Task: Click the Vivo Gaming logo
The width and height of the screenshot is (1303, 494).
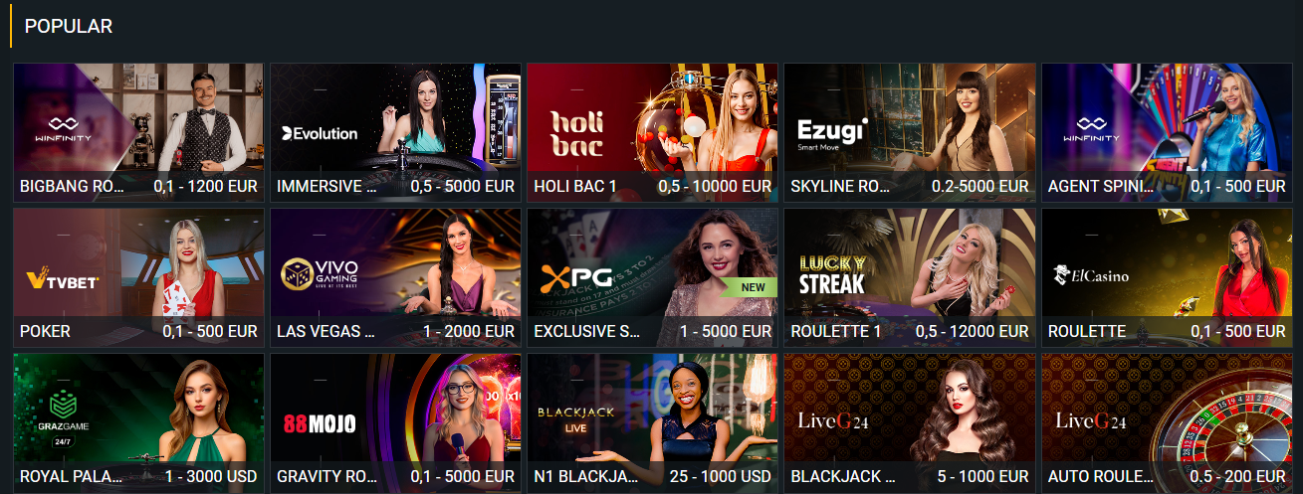Action: [320, 274]
